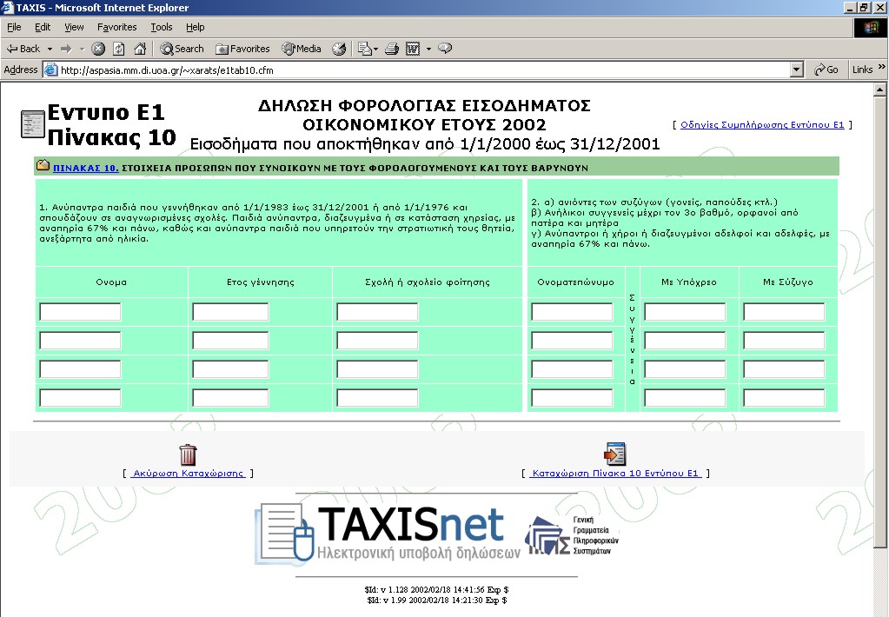Click the form document icon beside Εντυπο Ε1

33,124
